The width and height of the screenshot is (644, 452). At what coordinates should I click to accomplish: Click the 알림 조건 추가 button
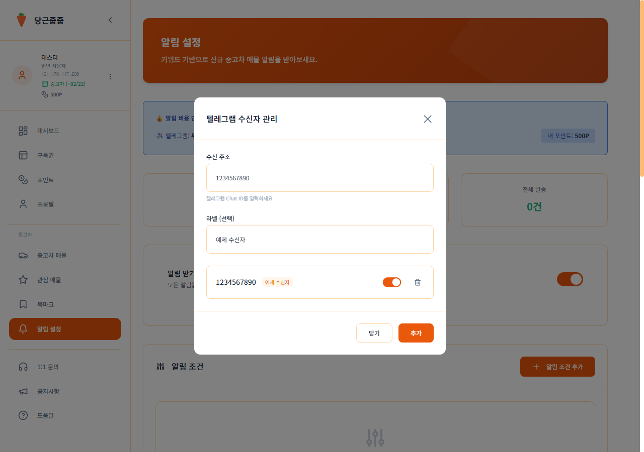(x=557, y=367)
